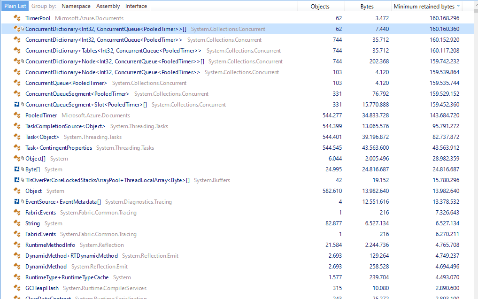
Task: Group the list by Assembly
Action: pyautogui.click(x=108, y=6)
